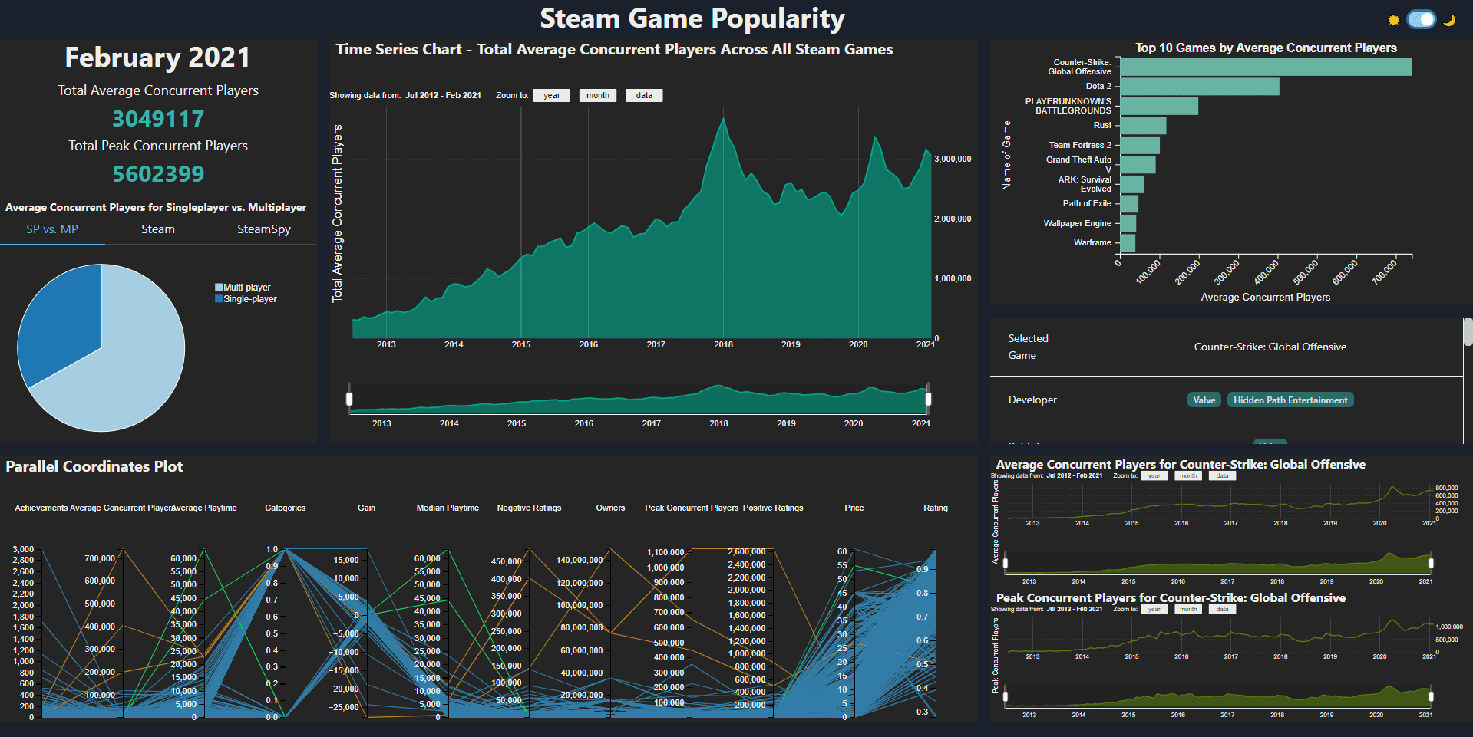This screenshot has width=1473, height=737.
Task: Click year zoom on Peak Concurrent Players chart
Action: tap(1154, 610)
